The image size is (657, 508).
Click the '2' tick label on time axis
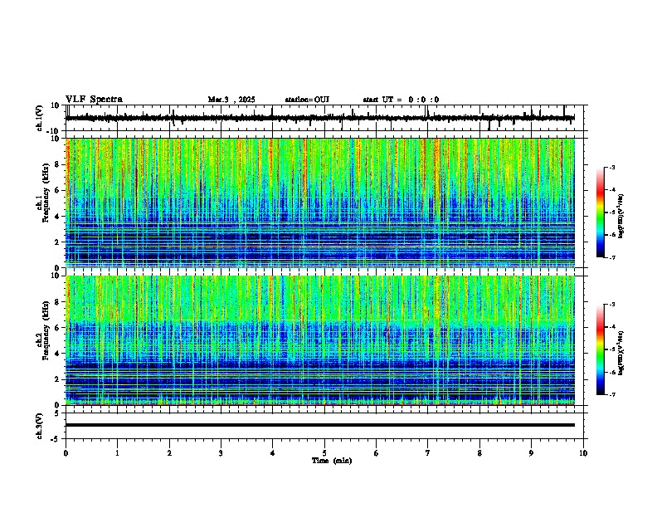[x=169, y=453]
